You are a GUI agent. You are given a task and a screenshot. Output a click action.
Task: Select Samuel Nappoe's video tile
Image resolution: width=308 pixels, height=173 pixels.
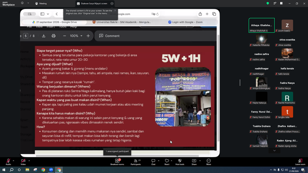tap(261, 141)
